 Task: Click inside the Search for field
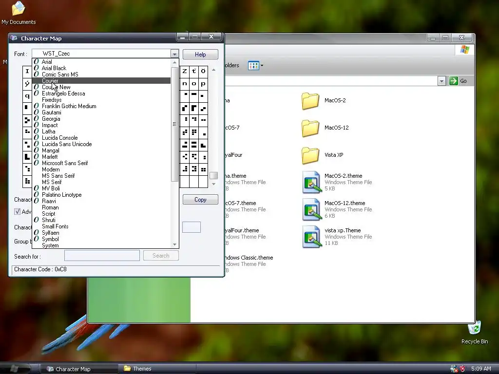coord(102,255)
